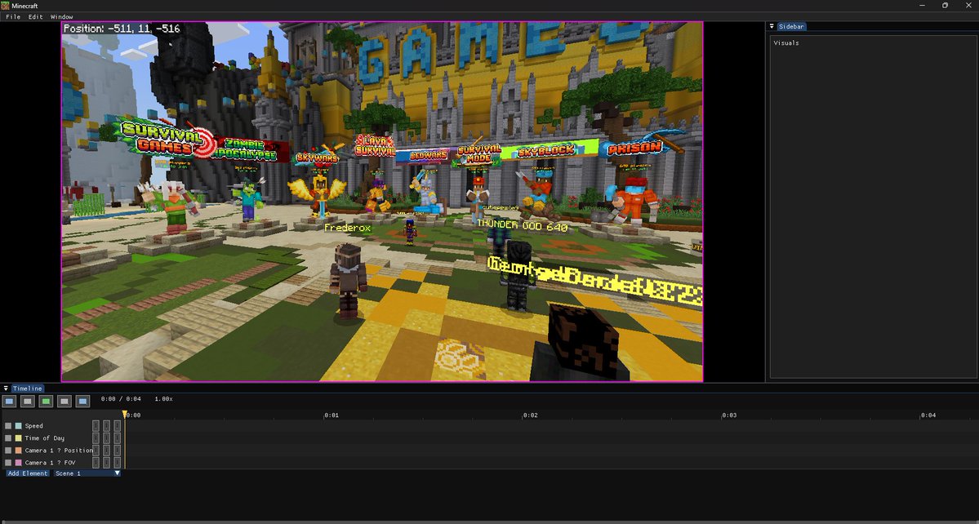Open the Scene 1 dropdown

(87, 473)
